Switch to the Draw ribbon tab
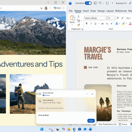The height and width of the screenshot is (132, 132). (93, 11)
